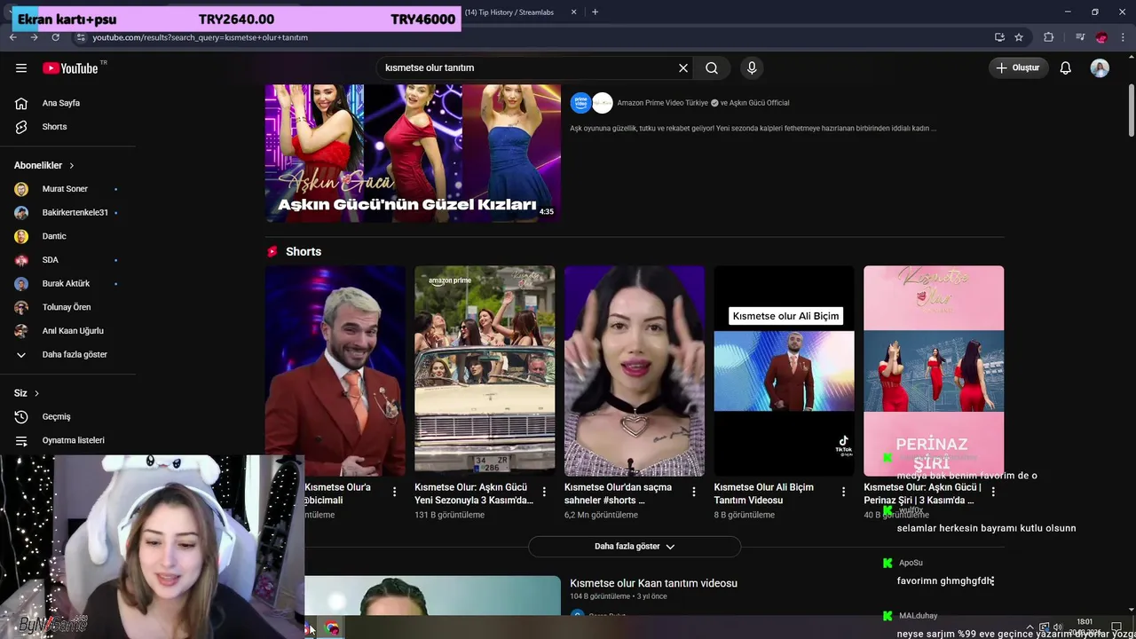
Task: Open Anıl Kaan Uğurlu channel subscription
Action: point(71,331)
